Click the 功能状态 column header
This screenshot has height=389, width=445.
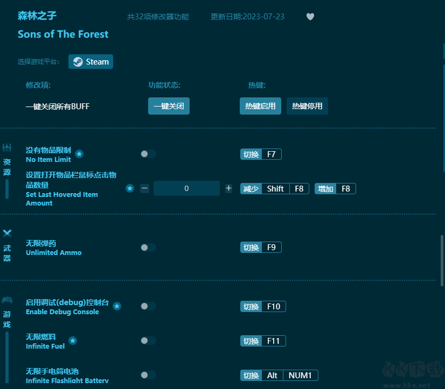click(x=164, y=85)
